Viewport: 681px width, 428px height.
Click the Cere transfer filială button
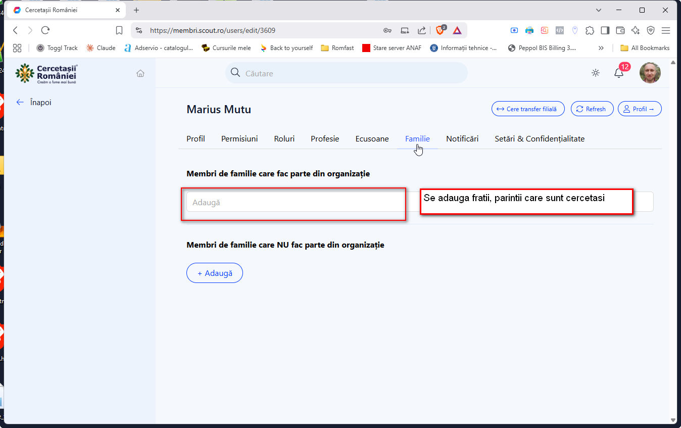[x=527, y=109]
